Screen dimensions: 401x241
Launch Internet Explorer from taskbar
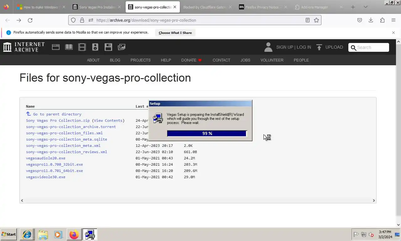(x=27, y=234)
